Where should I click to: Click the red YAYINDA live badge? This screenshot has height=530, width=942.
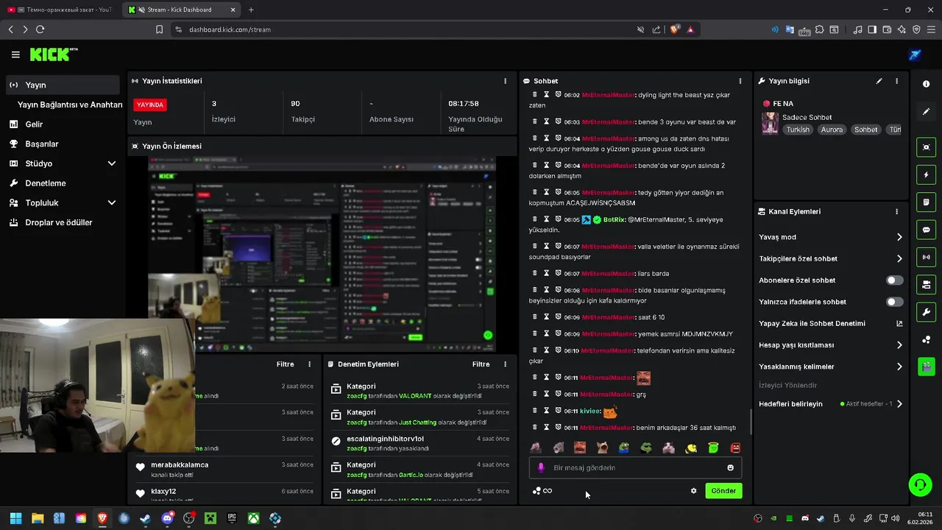(x=150, y=105)
